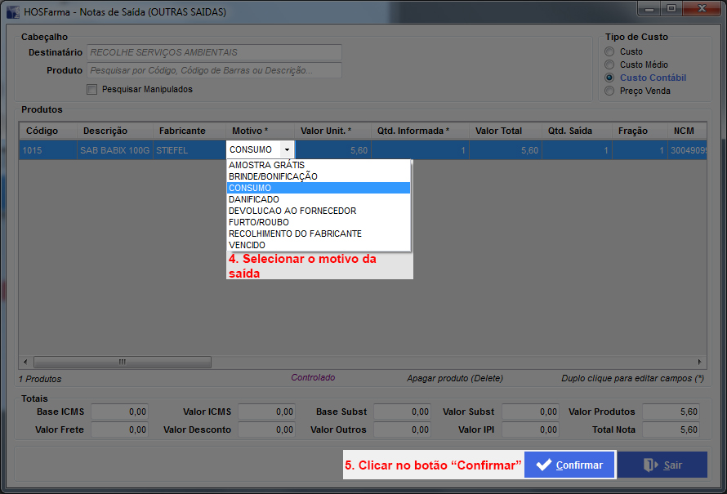Click the Descrição column header
Screen dimensions: 727x494
point(105,131)
